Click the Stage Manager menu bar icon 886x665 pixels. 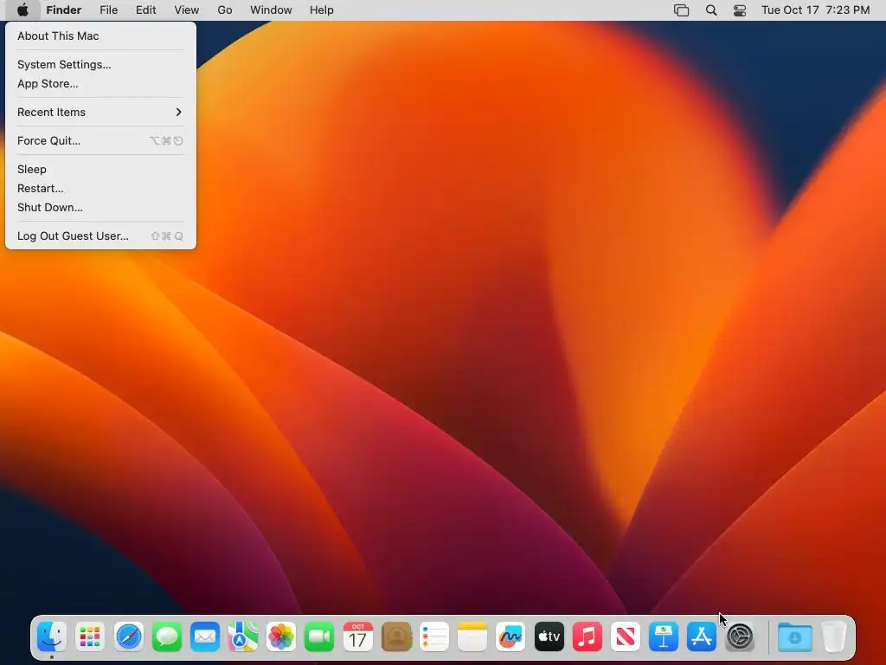(682, 10)
